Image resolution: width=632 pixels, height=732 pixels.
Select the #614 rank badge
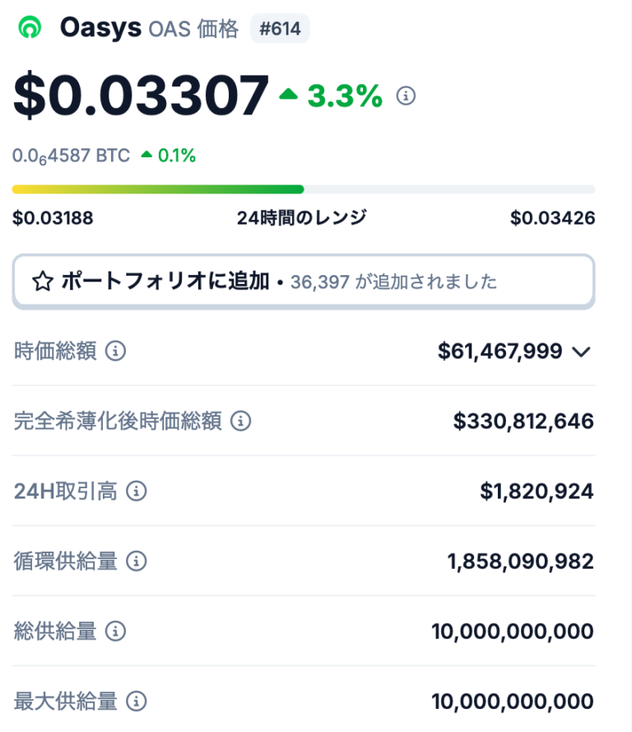point(281,27)
